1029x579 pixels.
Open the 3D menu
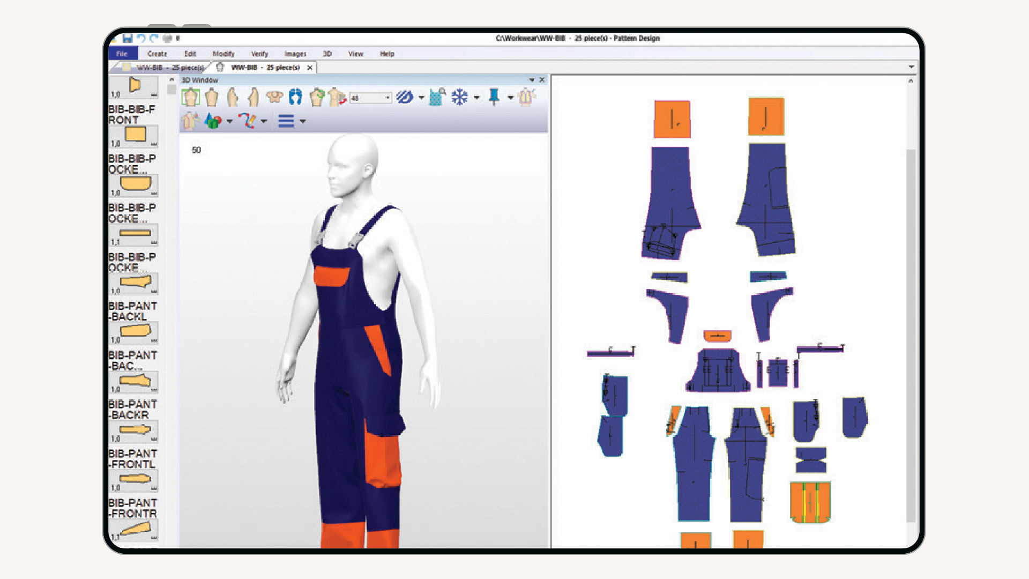click(x=326, y=54)
